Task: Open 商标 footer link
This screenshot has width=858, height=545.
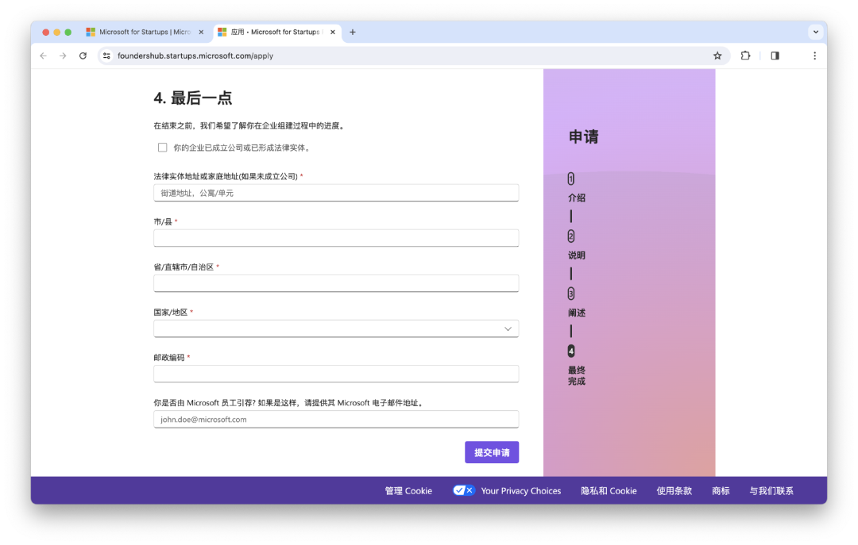Action: [721, 491]
